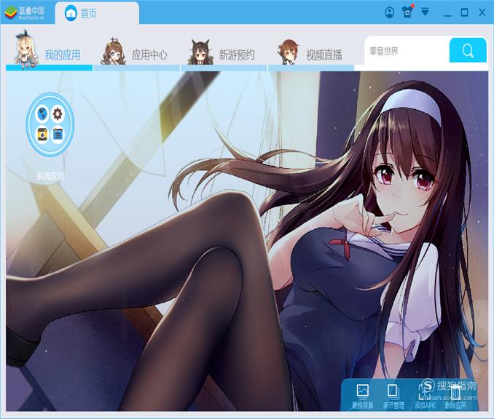The width and height of the screenshot is (494, 419).
Task: Open the 新游预约 tab
Action: coord(224,54)
